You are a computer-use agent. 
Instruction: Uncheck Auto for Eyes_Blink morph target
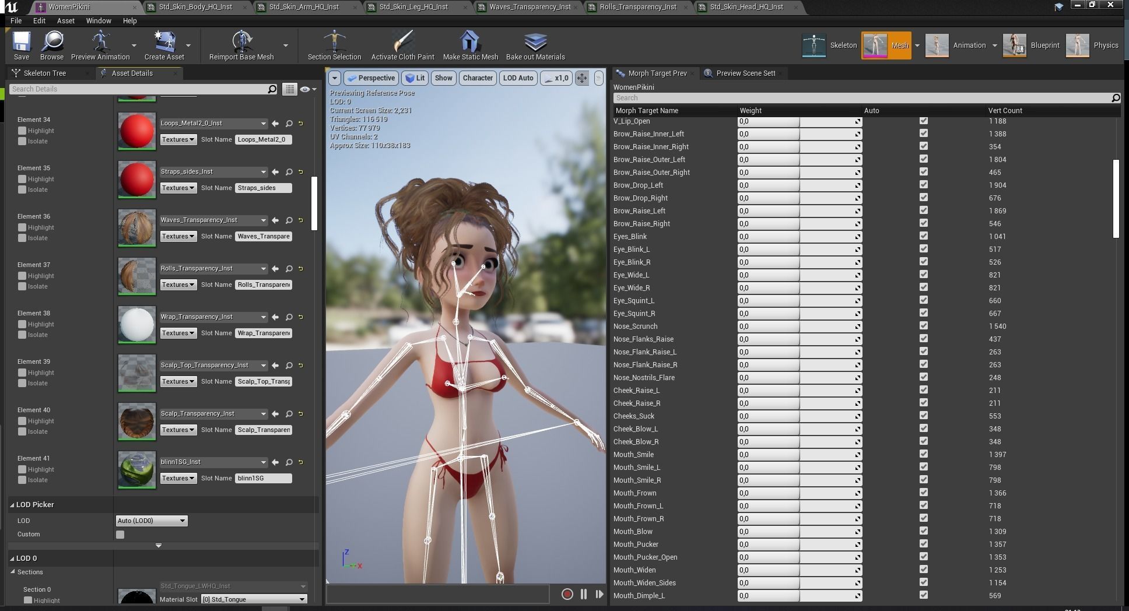click(923, 236)
